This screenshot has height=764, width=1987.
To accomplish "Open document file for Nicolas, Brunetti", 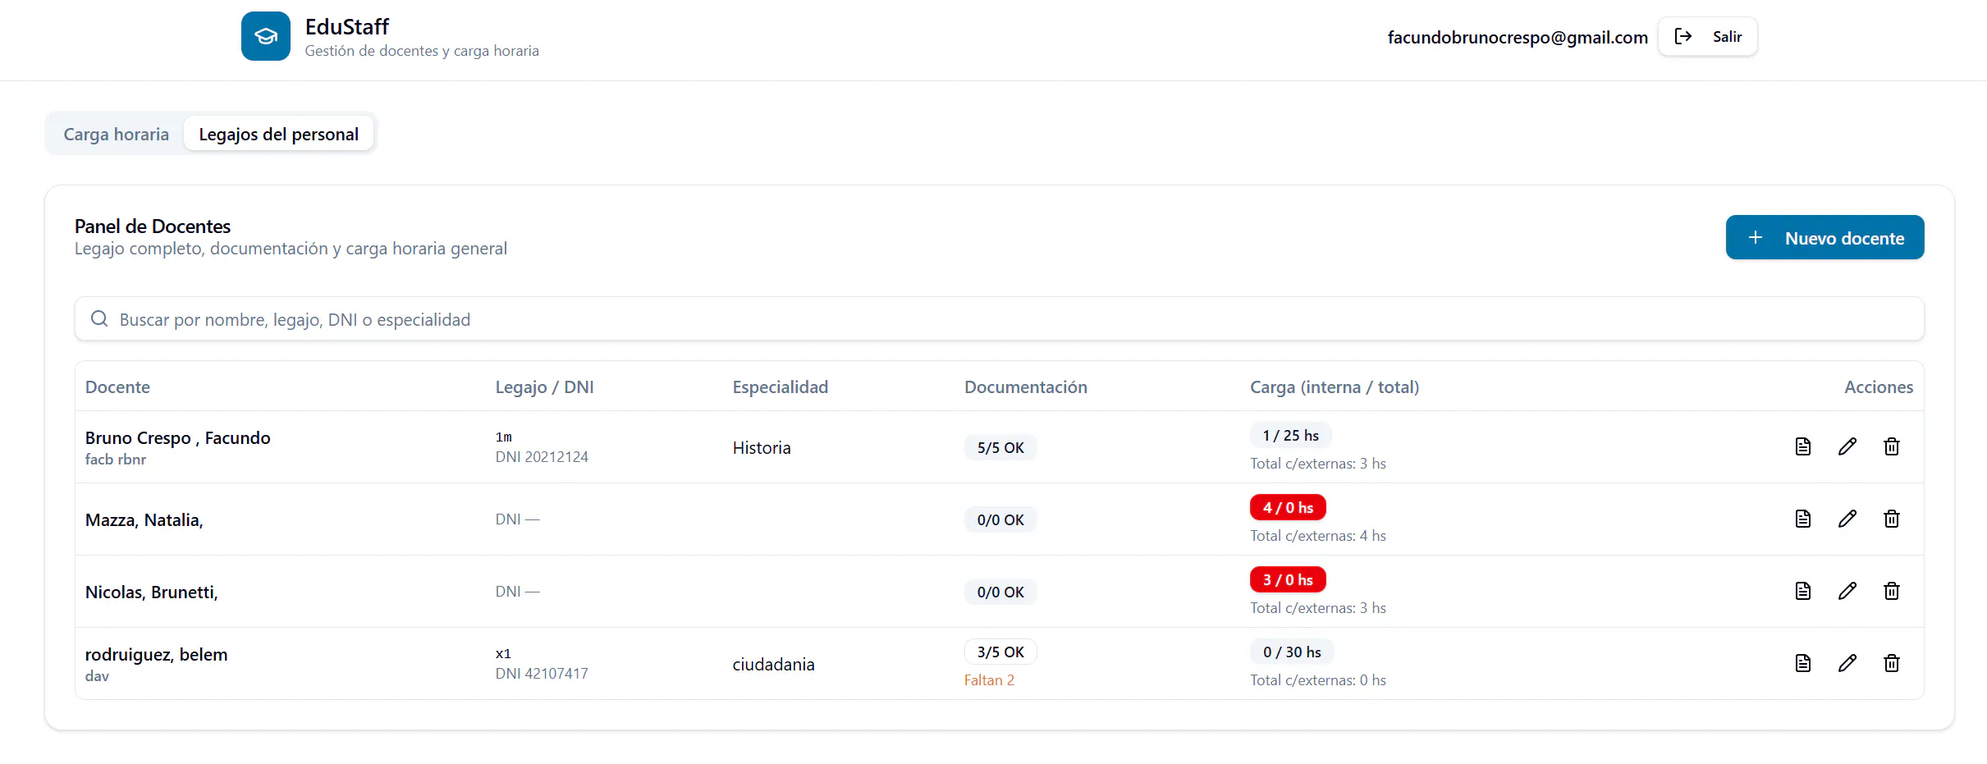I will pos(1803,591).
